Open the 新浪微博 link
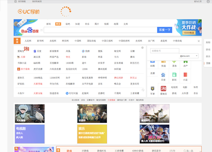Image resolution: width=212 pixels, height=152 pixels. click(54, 51)
